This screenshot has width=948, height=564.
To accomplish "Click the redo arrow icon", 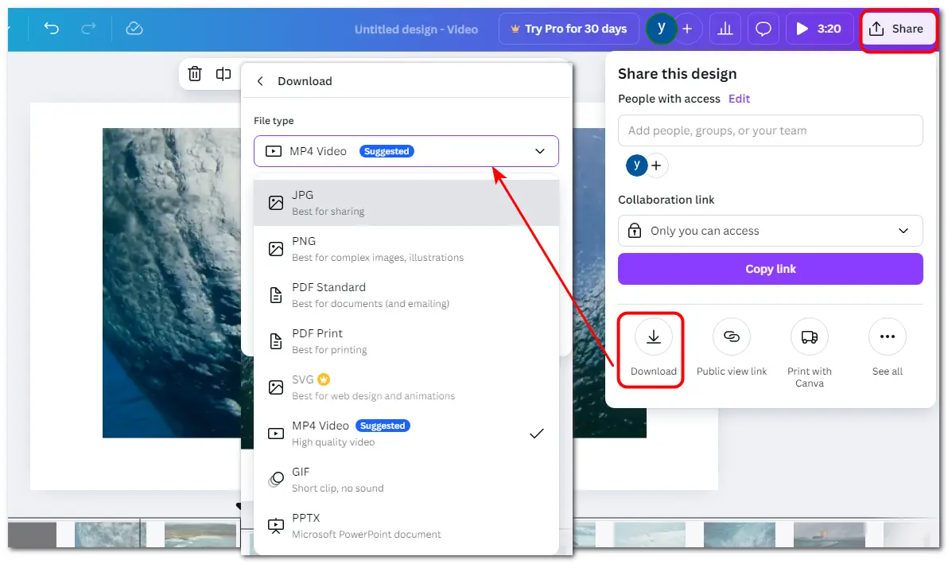I will (89, 29).
